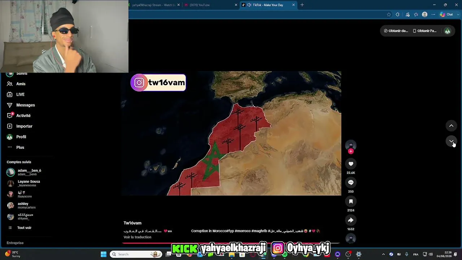Open the Copilot Chat button
Screen dimensions: 462x260
(x=446, y=15)
